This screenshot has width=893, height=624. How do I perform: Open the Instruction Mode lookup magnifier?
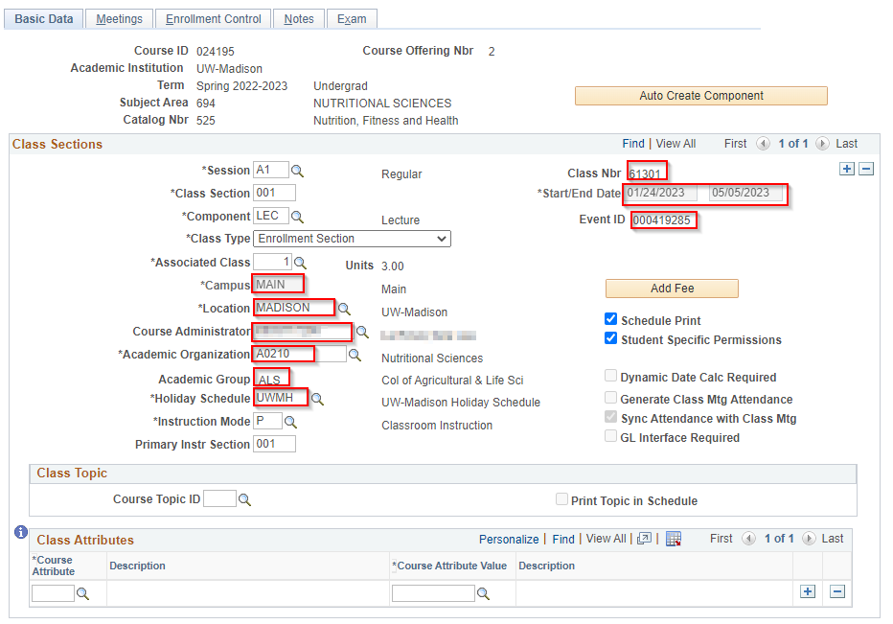[290, 423]
